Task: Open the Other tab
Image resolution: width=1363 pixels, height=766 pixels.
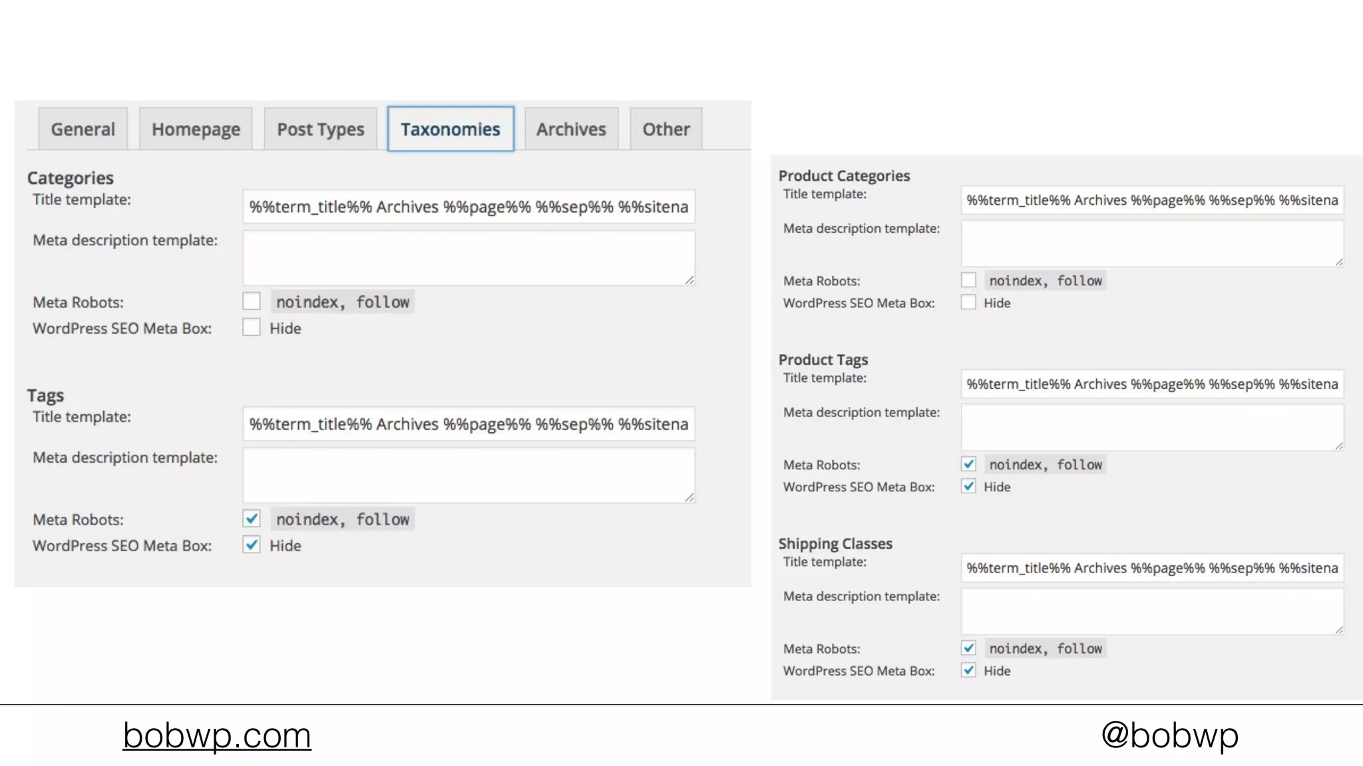Action: click(666, 129)
